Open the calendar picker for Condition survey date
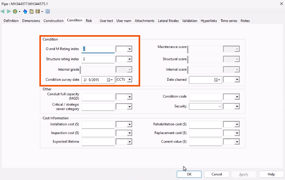285x180 pixels. tap(110, 80)
